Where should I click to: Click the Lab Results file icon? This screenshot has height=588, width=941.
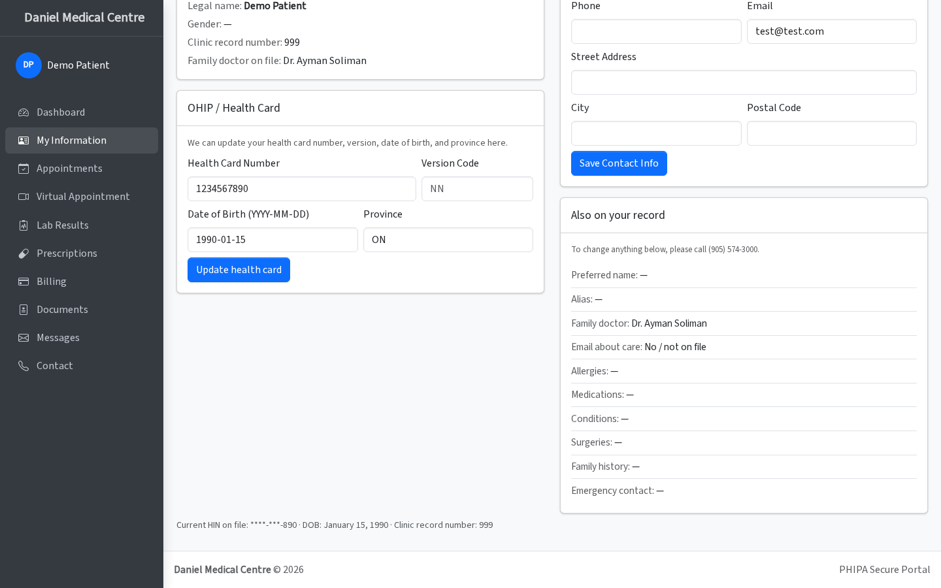(24, 225)
